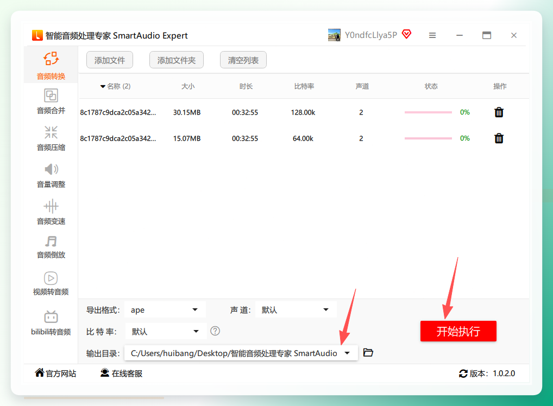This screenshot has height=406, width=553.
Task: Open the 比特率 dropdown
Action: pyautogui.click(x=165, y=331)
